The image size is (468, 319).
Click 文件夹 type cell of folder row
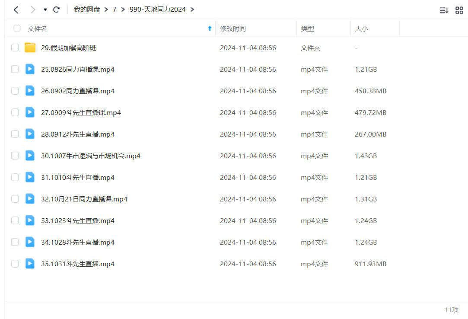[x=310, y=48]
